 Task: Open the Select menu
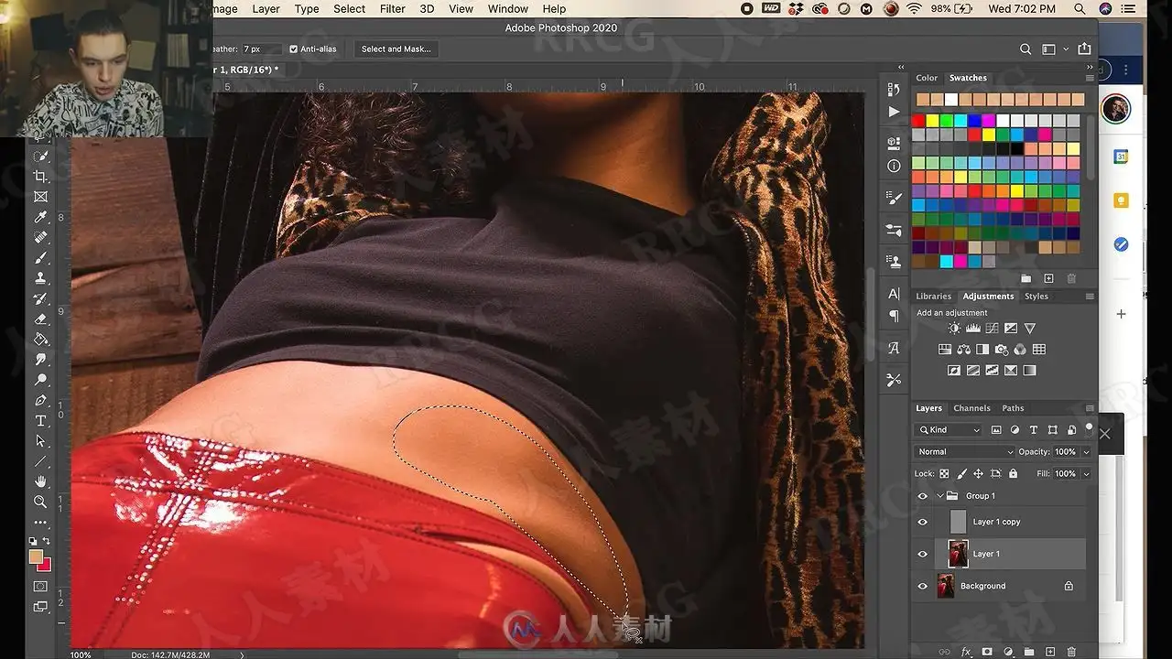(x=350, y=9)
